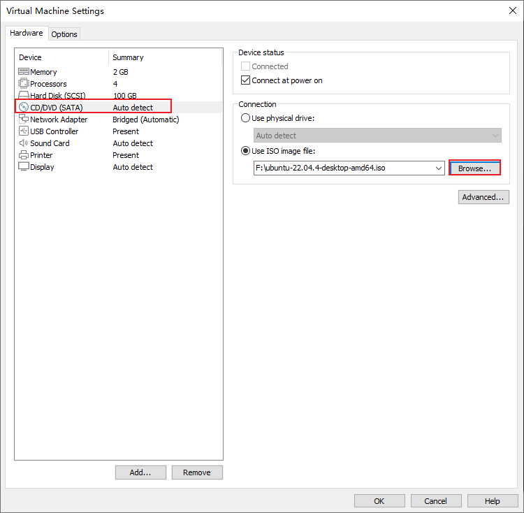Screen dimensions: 524x513
Task: Click Present summary for USB Controller
Action: pyautogui.click(x=126, y=131)
